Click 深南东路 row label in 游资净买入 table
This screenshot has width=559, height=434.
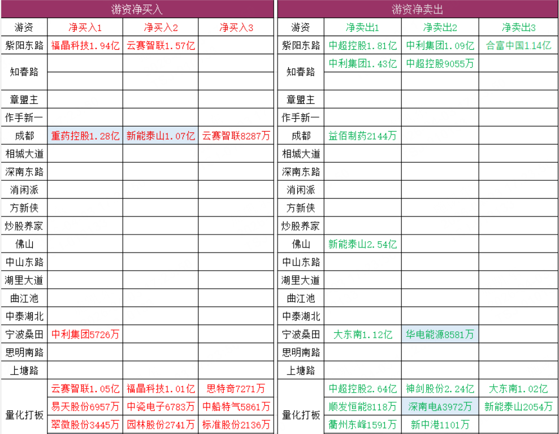24,172
